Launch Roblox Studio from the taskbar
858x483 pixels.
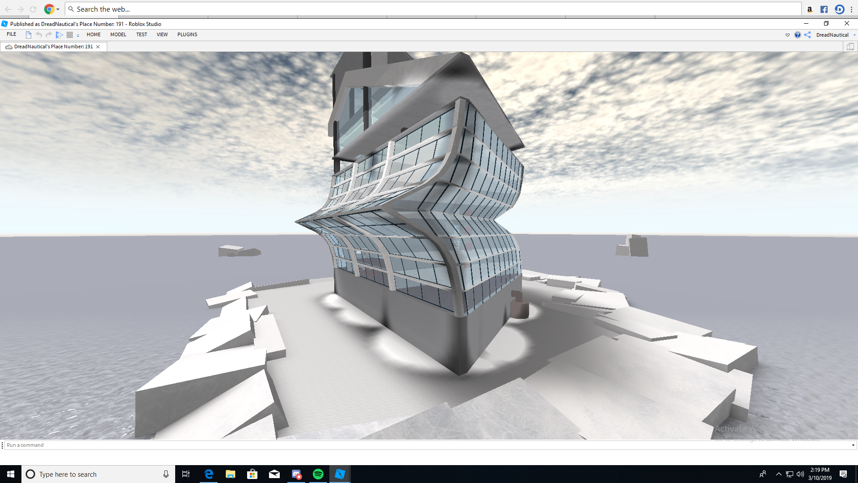click(340, 474)
